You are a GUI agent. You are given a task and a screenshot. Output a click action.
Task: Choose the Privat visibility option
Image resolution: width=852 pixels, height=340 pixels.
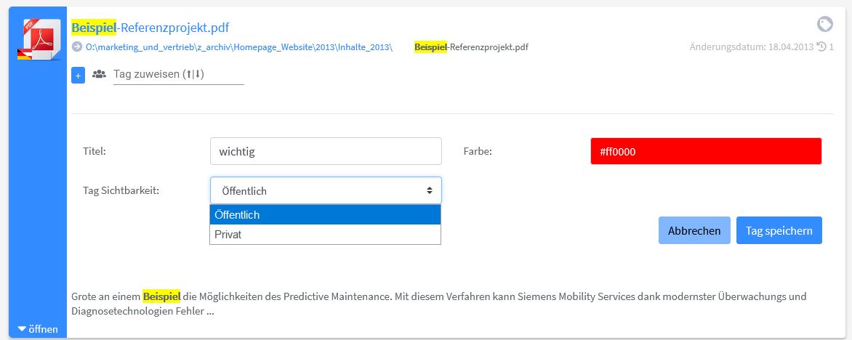tap(325, 235)
